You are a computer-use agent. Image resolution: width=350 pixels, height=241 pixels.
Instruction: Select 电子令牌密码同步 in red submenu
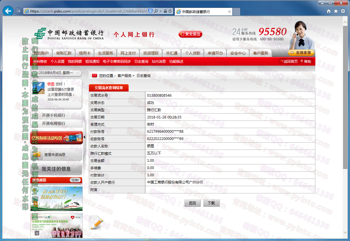tap(117, 61)
